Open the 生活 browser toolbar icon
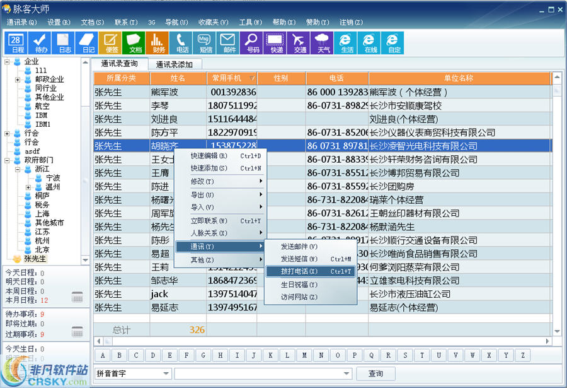The width and height of the screenshot is (567, 388). click(345, 43)
